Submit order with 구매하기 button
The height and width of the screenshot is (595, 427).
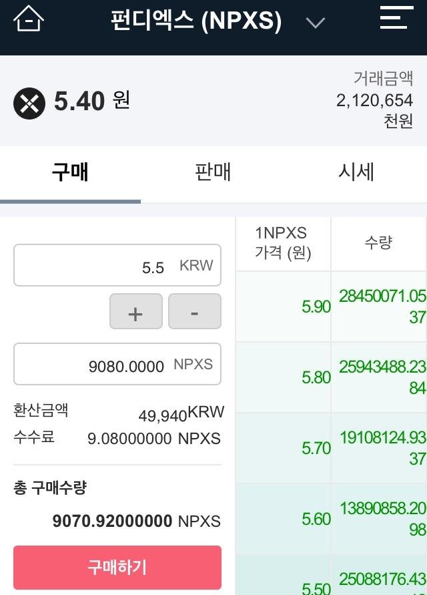click(x=117, y=568)
